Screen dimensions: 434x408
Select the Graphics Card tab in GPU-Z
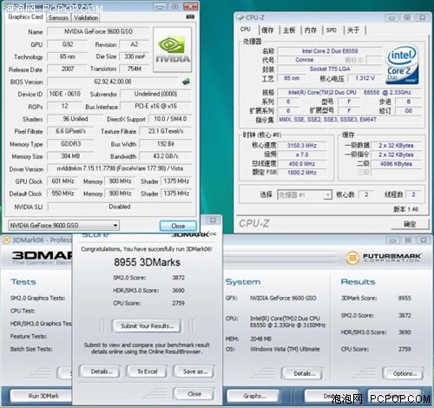point(25,16)
